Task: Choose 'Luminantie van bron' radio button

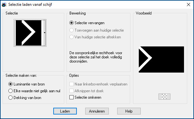Action: click(26, 84)
